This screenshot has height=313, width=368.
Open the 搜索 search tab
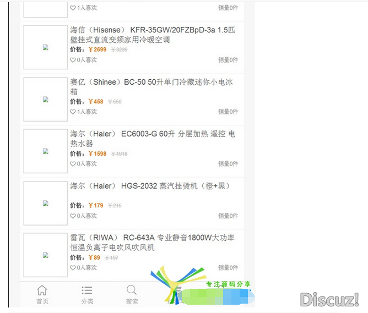point(132,294)
